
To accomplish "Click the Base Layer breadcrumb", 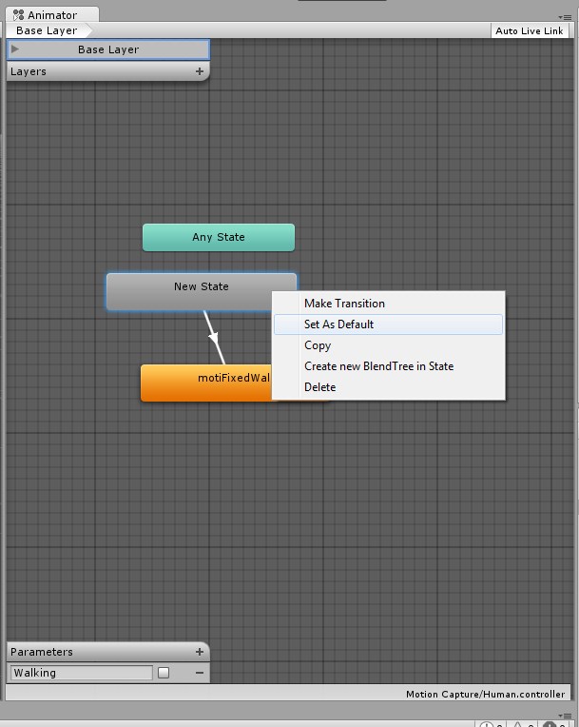I will point(47,30).
